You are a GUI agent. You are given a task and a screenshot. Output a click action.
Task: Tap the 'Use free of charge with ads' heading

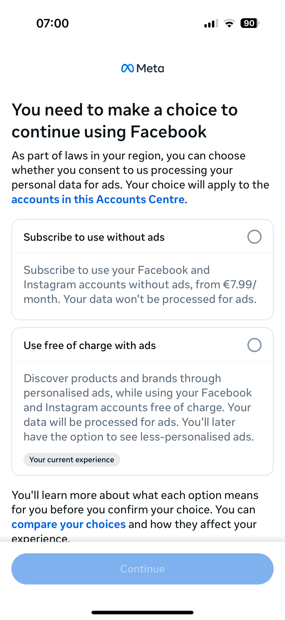90,345
